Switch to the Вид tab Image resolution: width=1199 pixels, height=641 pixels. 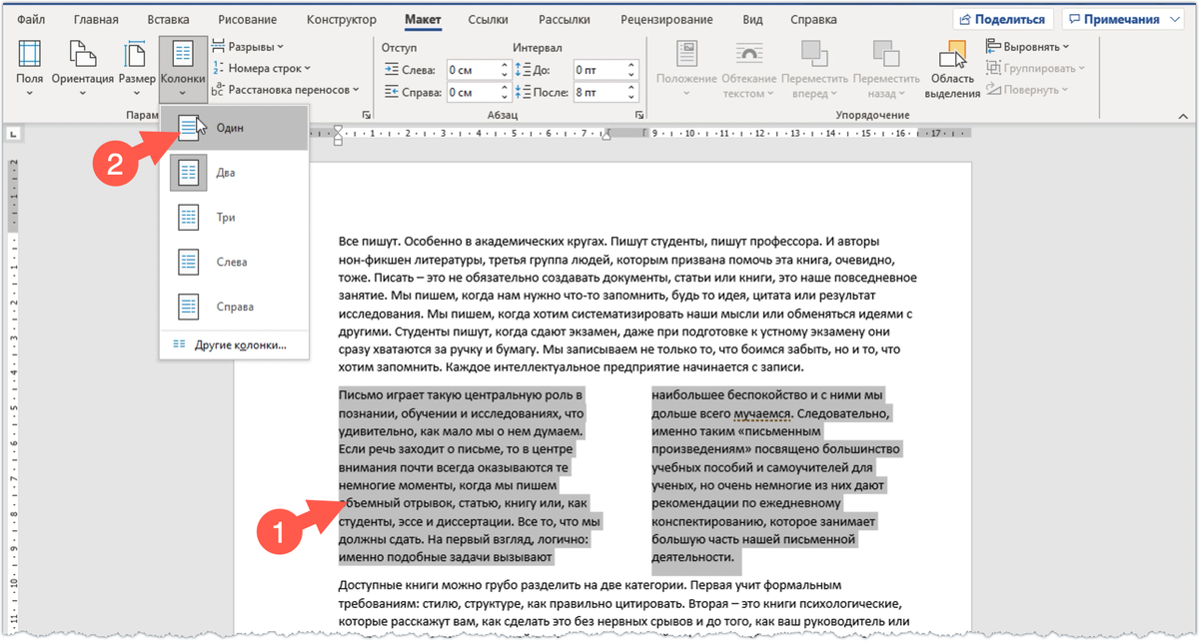752,20
